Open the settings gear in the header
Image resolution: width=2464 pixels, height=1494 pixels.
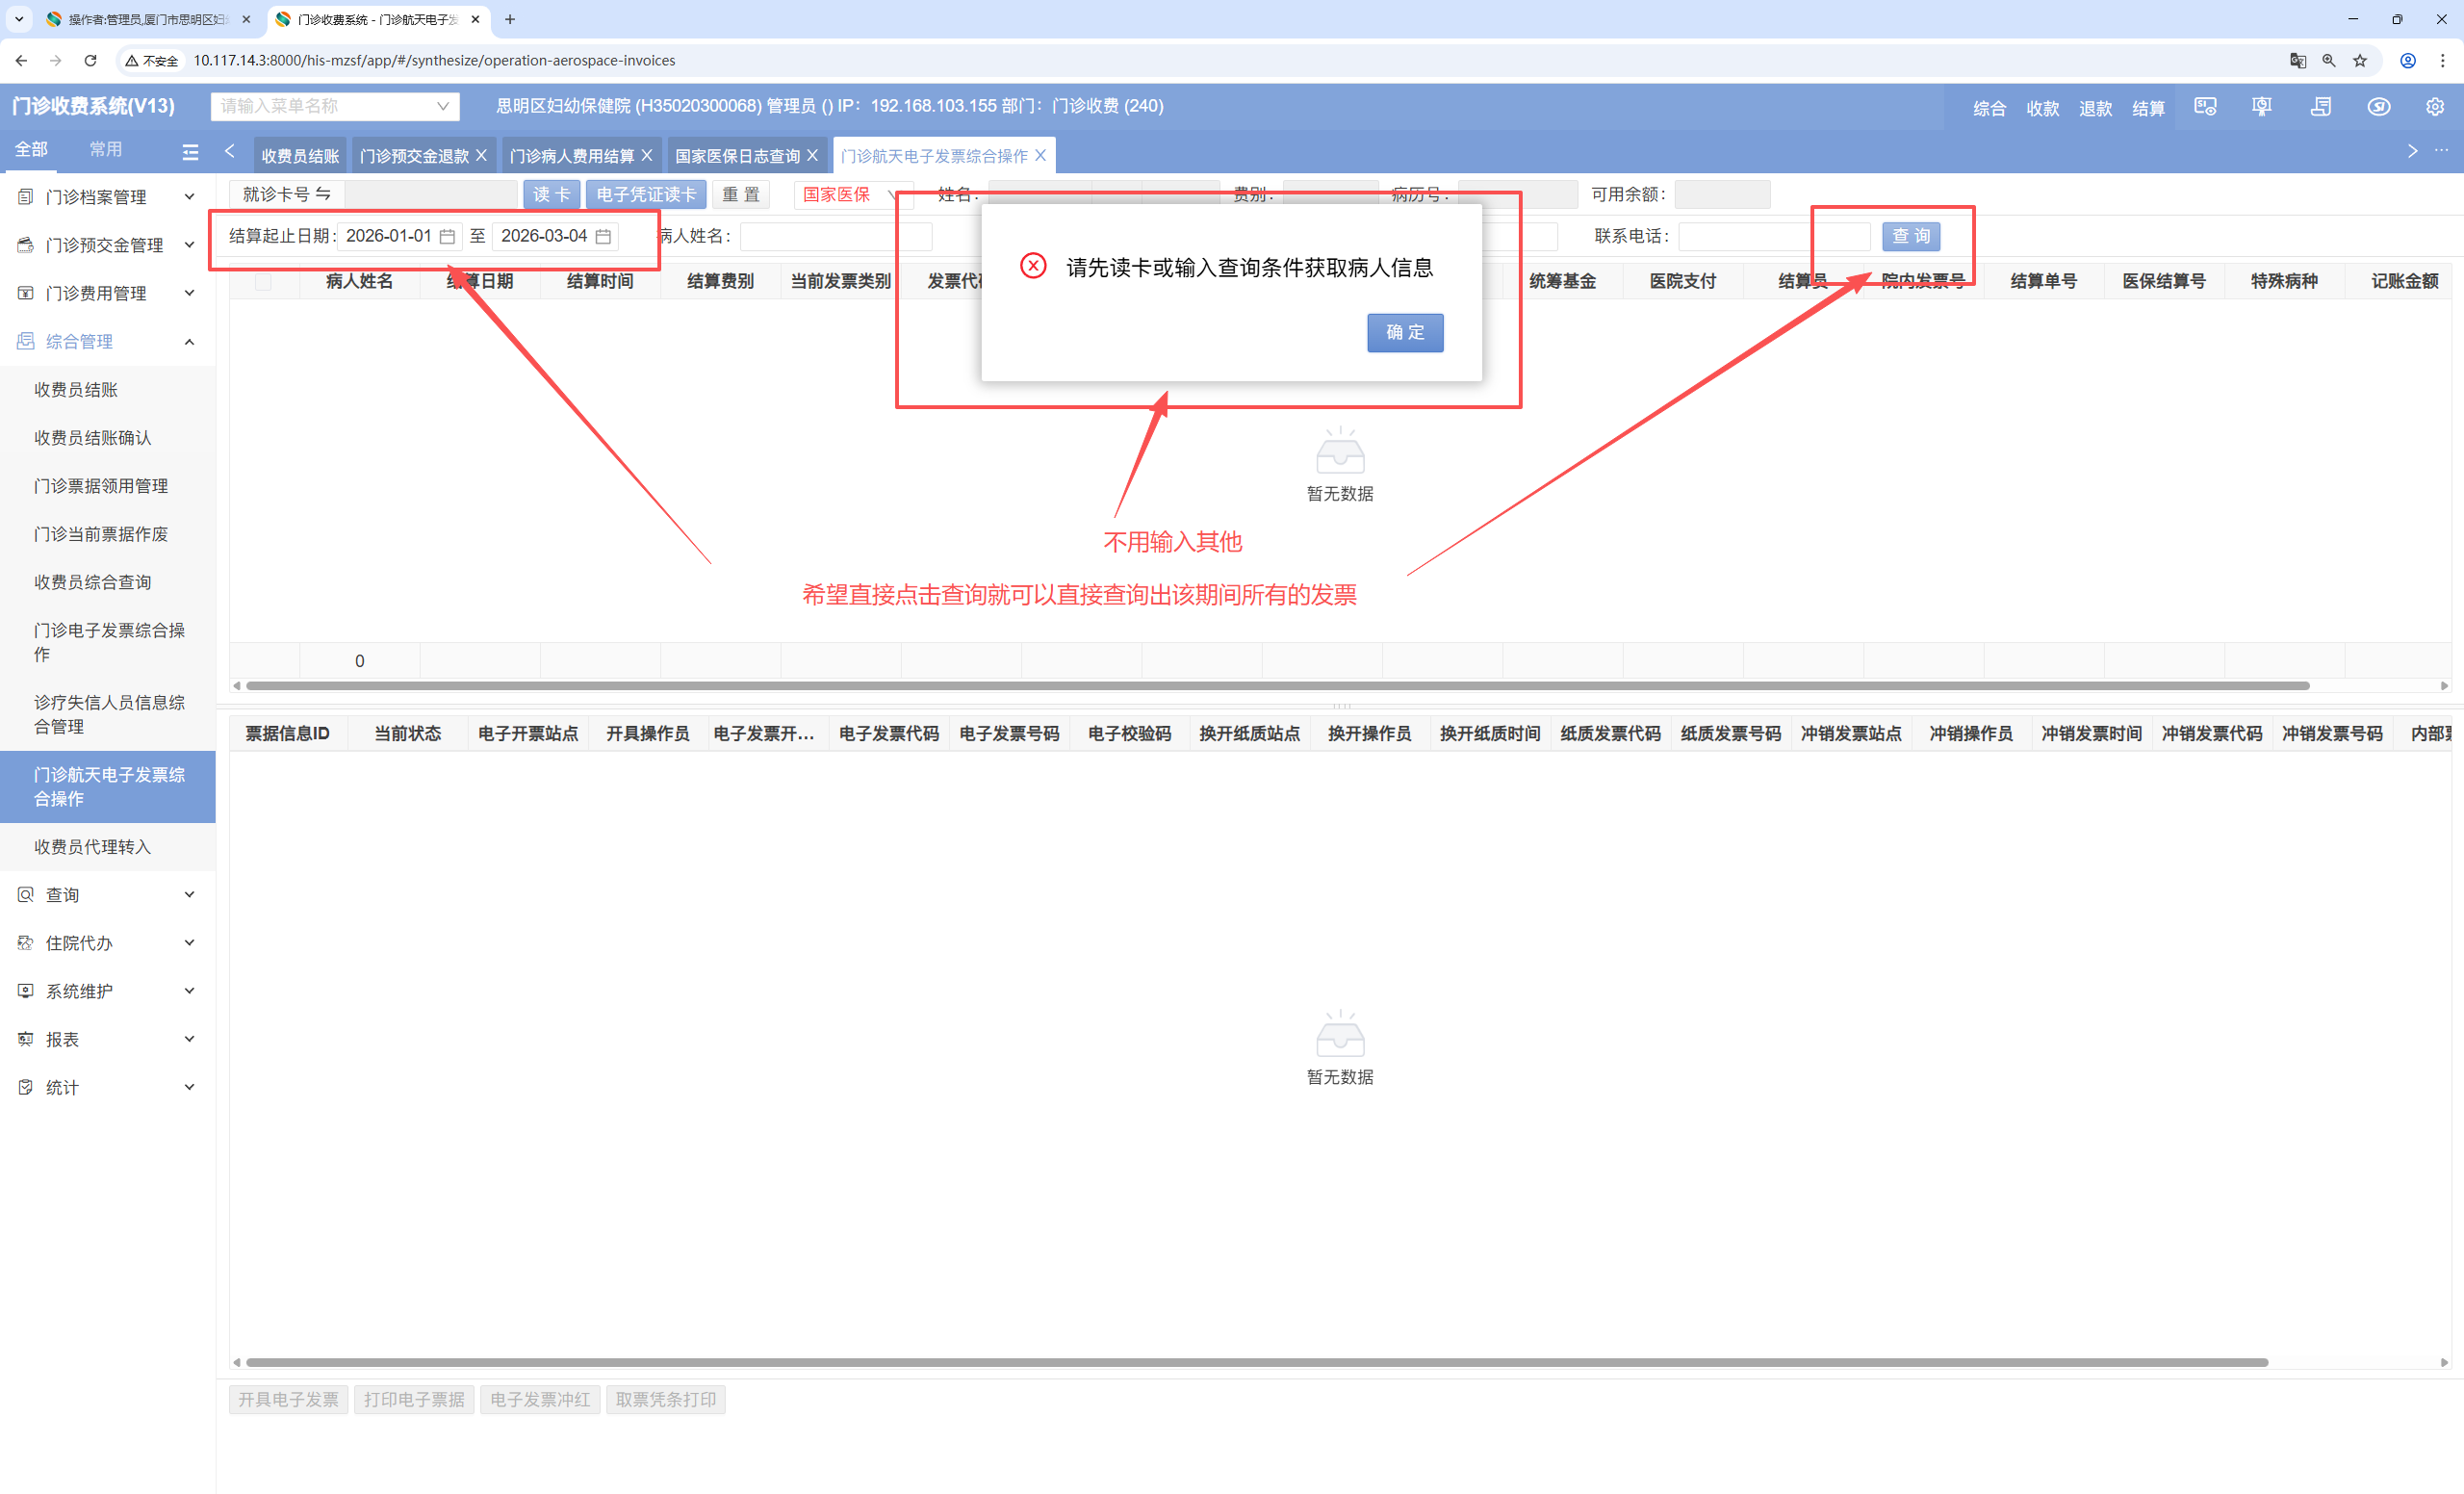click(x=2435, y=106)
